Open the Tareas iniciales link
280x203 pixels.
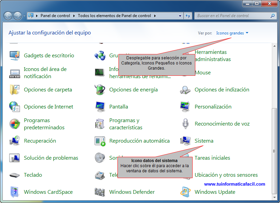tap(212, 158)
